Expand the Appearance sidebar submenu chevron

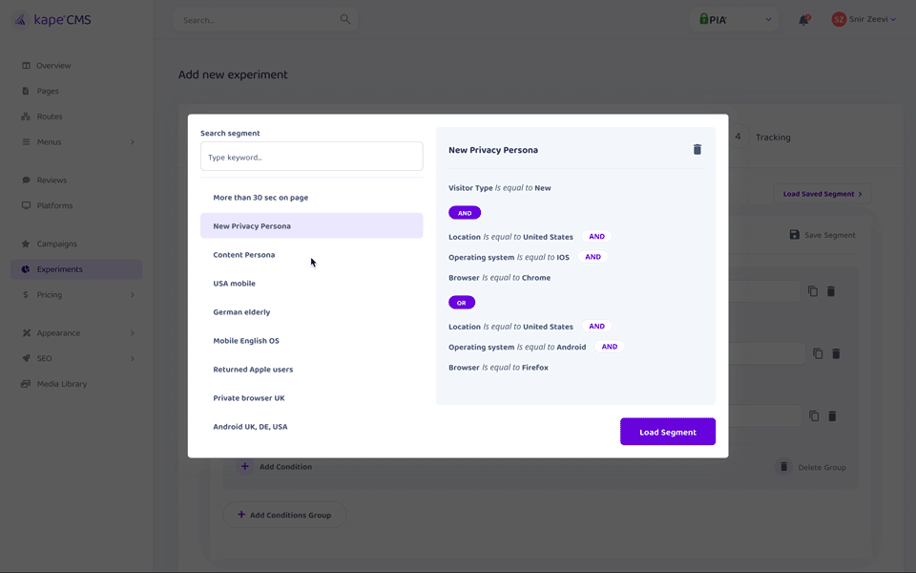click(x=132, y=332)
